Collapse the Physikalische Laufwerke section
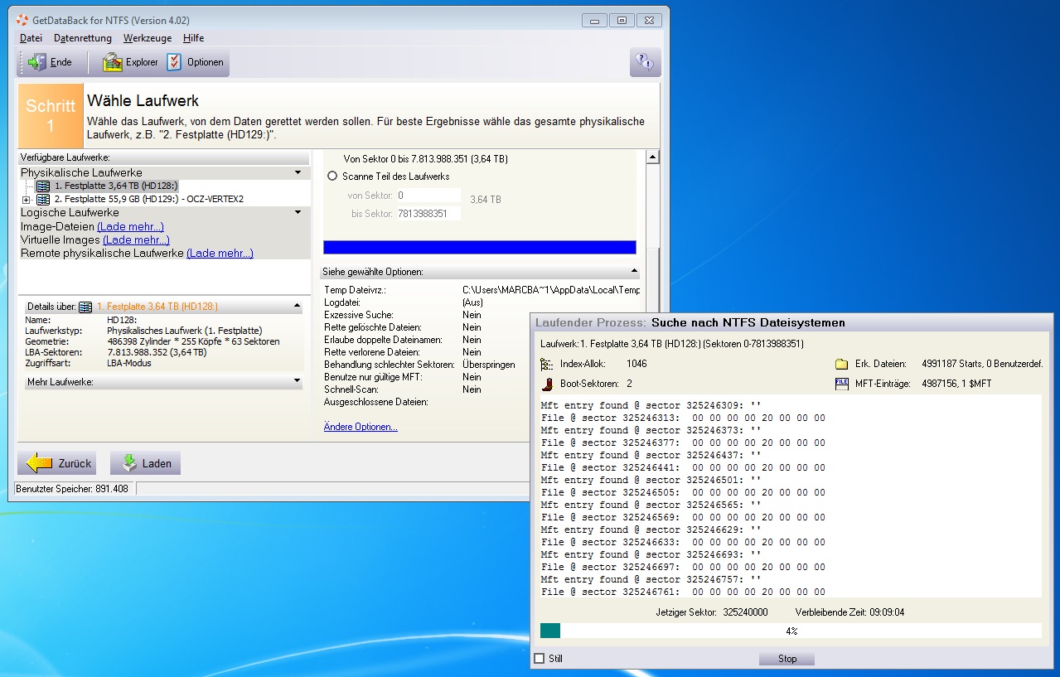1060x677 pixels. [297, 173]
